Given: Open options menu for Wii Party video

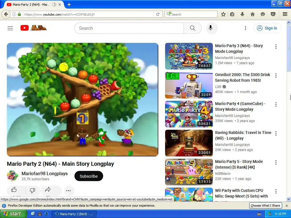Looking at the screenshot, I should tap(276, 191).
